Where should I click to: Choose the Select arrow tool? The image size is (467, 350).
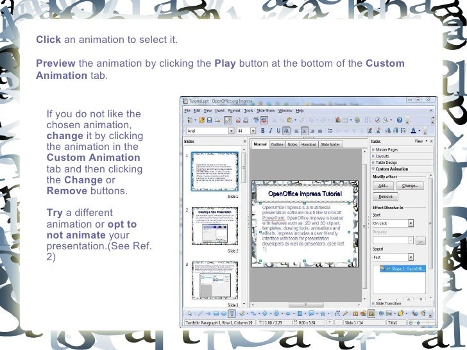pos(190,313)
